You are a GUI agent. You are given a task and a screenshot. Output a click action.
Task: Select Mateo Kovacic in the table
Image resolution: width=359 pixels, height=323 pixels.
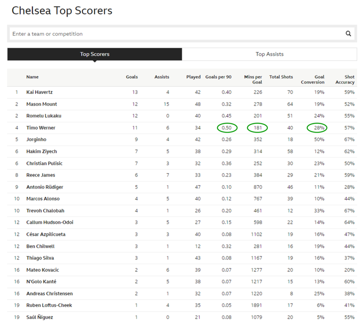pos(43,270)
